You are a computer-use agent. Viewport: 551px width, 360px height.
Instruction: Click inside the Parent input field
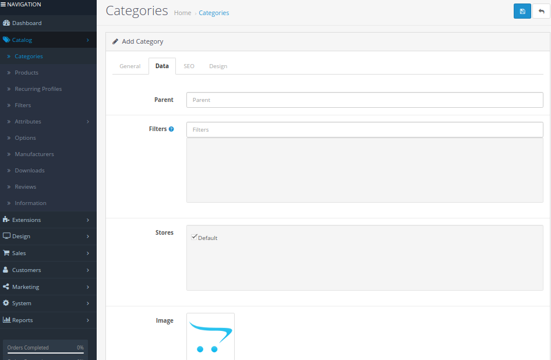(364, 100)
